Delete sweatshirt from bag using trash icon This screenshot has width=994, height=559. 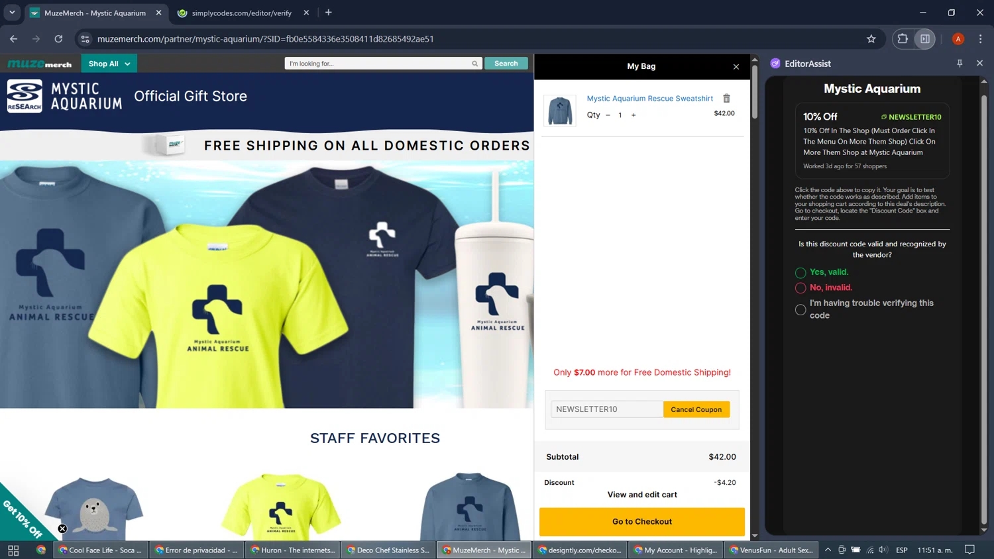coord(726,99)
